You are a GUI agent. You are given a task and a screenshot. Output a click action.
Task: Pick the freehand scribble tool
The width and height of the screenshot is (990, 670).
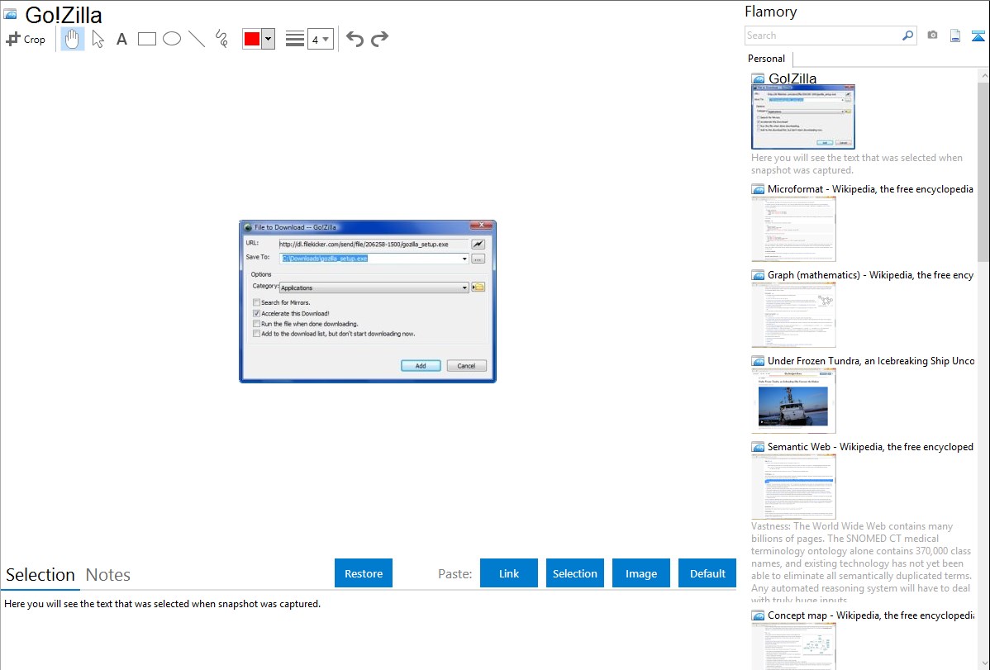point(221,39)
